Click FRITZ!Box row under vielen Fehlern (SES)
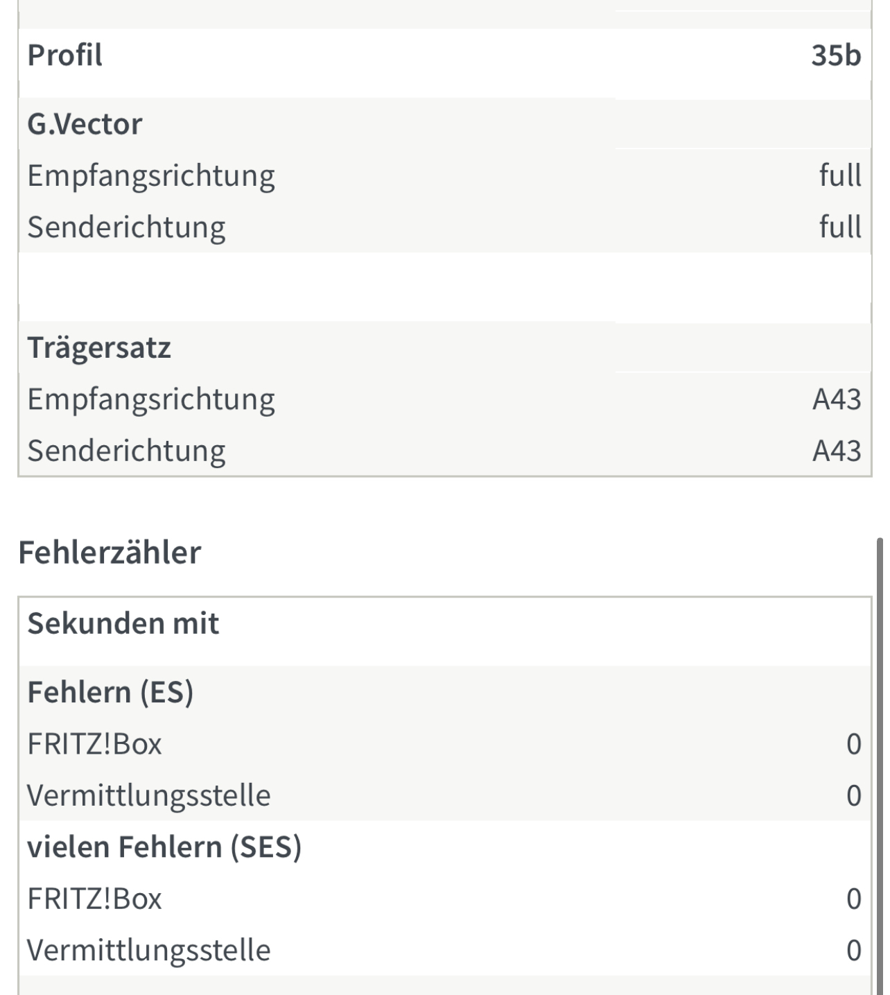Image resolution: width=890 pixels, height=995 pixels. 444,899
